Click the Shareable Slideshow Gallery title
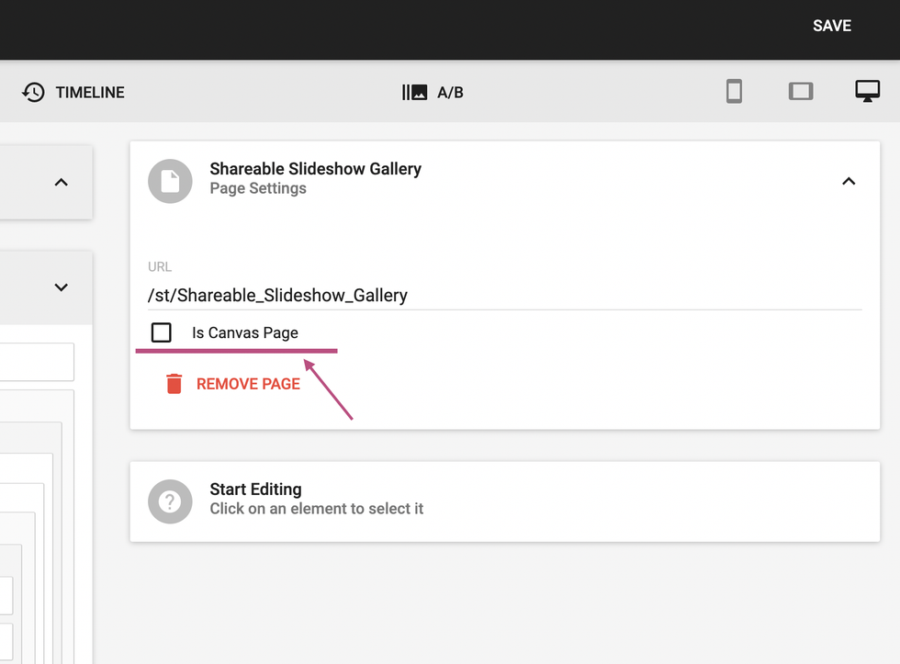Viewport: 900px width, 664px height. click(x=315, y=169)
